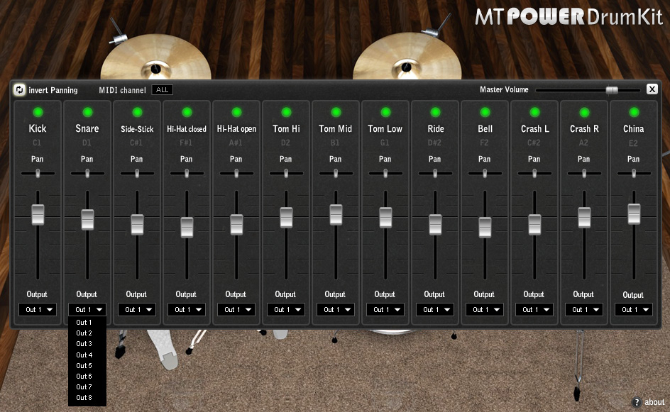Disable the China channel LED
Image resolution: width=670 pixels, height=412 pixels.
pos(634,112)
